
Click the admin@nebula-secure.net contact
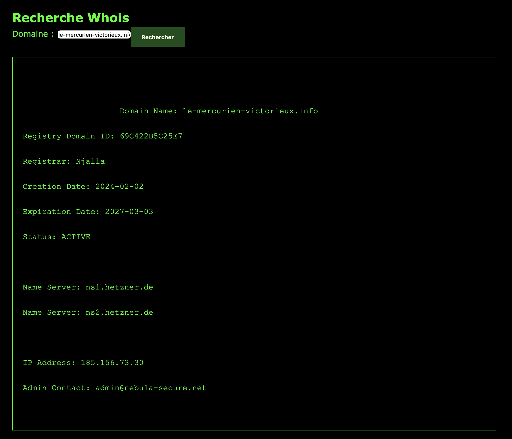151,388
